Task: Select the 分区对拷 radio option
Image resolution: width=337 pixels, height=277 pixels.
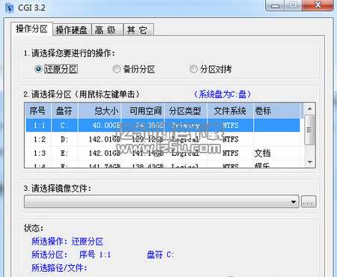Action: pyautogui.click(x=210, y=69)
